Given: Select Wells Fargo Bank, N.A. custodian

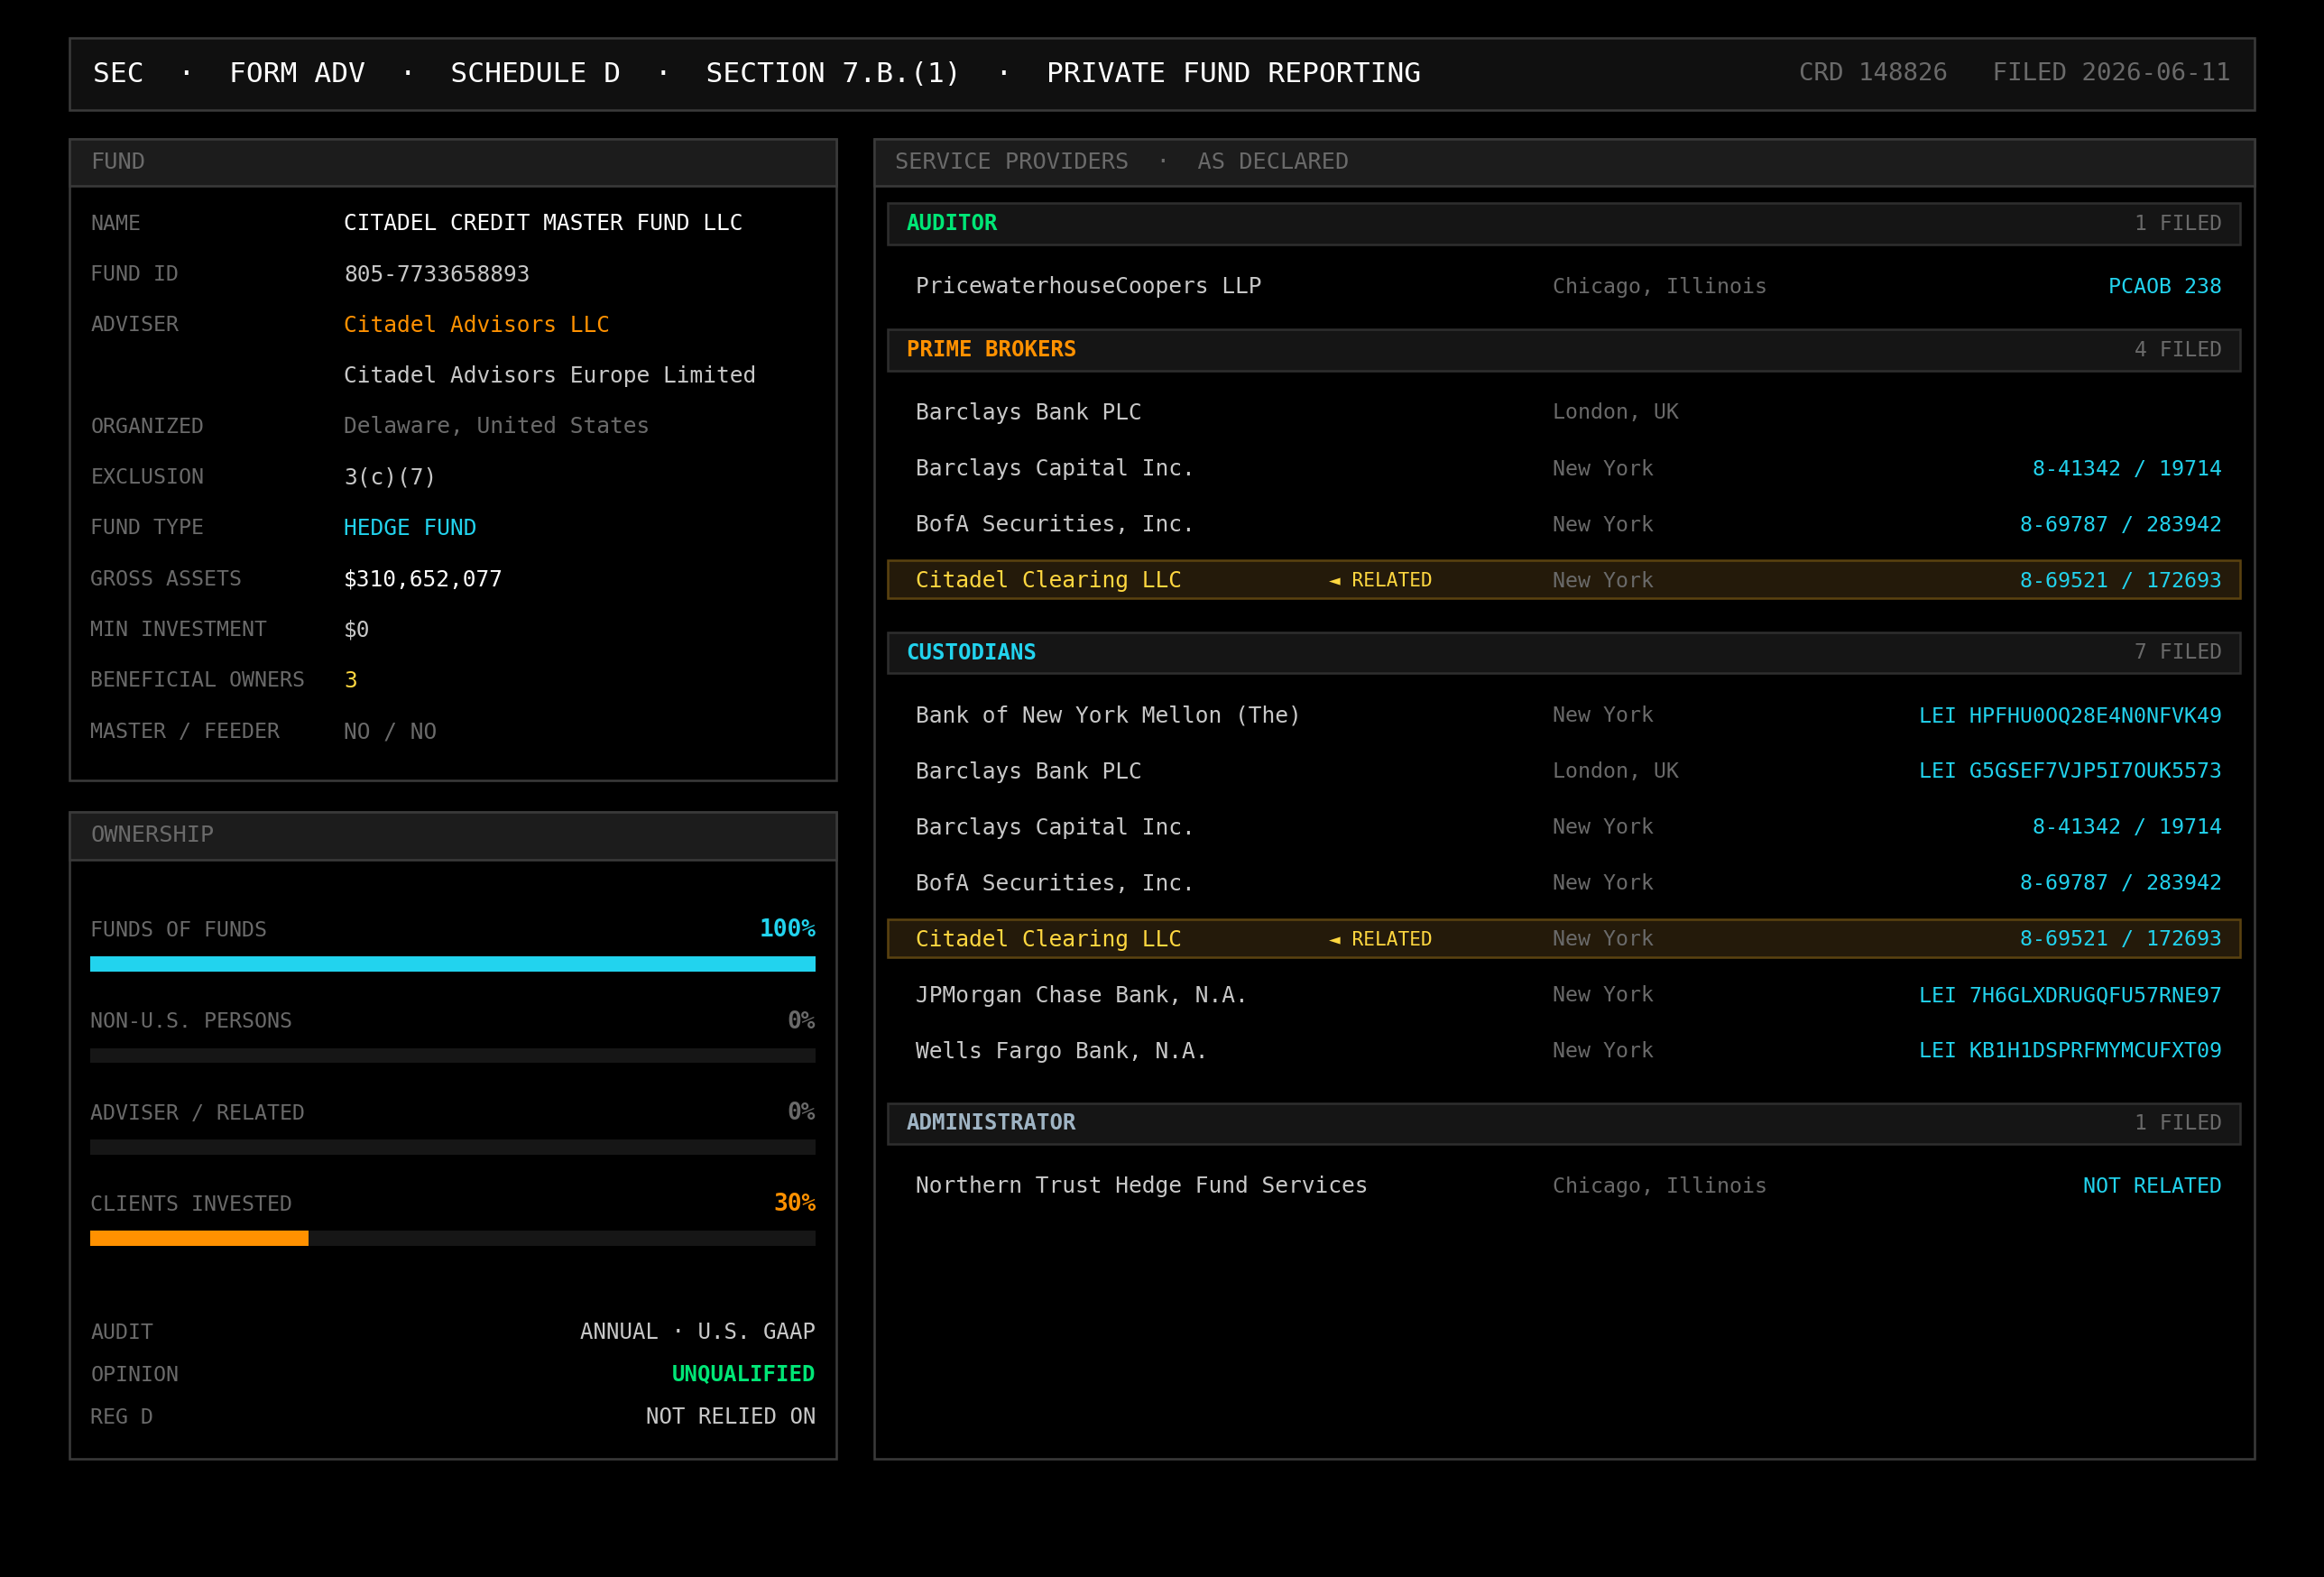Looking at the screenshot, I should [1563, 1051].
